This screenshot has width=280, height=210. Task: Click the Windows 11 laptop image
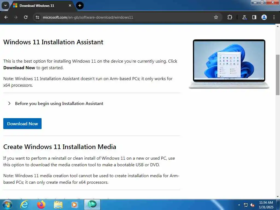(x=229, y=64)
